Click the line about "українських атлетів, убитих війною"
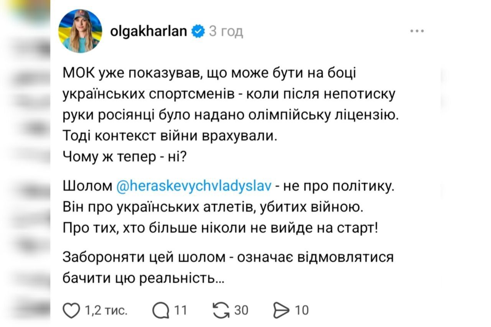 pos(213,208)
